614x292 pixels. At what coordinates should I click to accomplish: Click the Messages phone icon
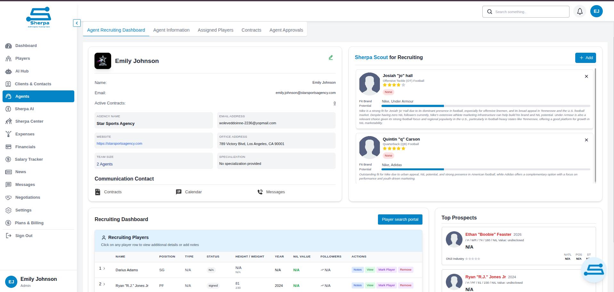pos(260,192)
